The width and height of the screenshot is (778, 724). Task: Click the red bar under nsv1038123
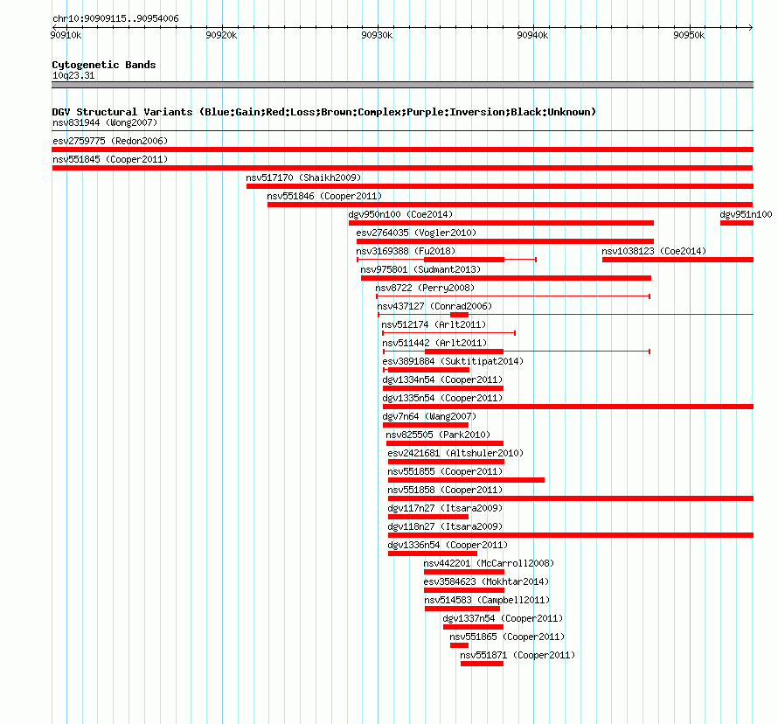point(677,260)
